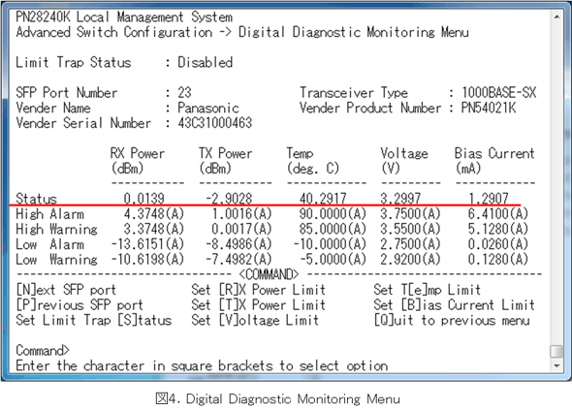Select Set [R]X Power Limit command
This screenshot has height=410, width=572.
(258, 290)
